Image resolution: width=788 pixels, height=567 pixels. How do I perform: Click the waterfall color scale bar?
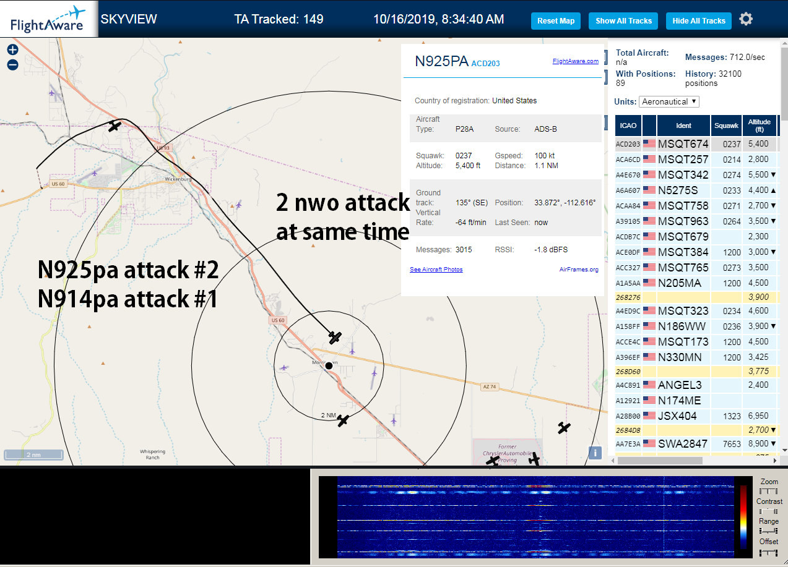tap(743, 517)
